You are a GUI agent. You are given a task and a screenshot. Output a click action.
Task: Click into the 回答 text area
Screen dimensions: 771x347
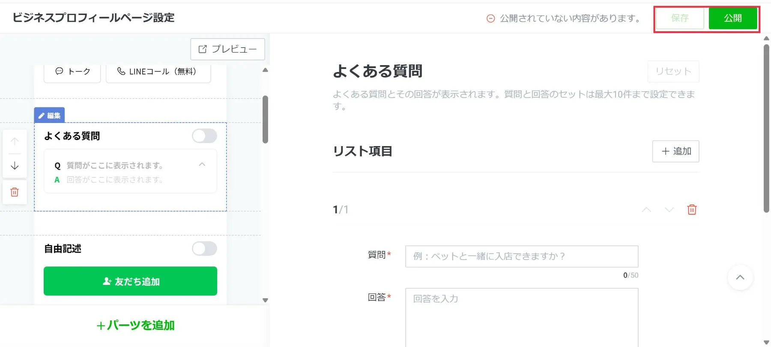[522, 317]
